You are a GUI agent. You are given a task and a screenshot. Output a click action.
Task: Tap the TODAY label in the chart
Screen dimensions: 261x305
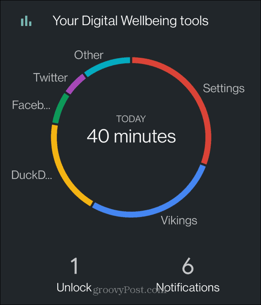131,119
